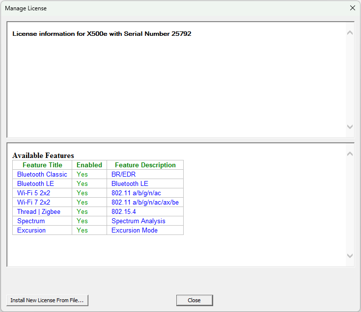The height and width of the screenshot is (312, 361).
Task: Click Yes in the Excursion row
Action: 82,231
